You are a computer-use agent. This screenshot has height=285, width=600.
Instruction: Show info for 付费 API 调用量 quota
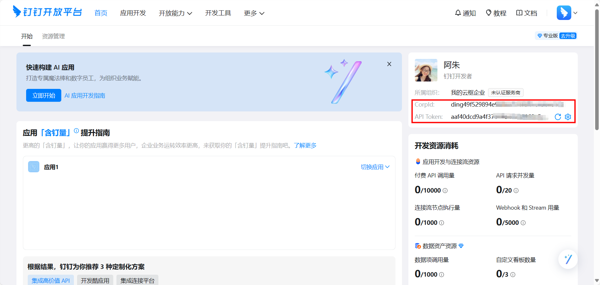445,191
